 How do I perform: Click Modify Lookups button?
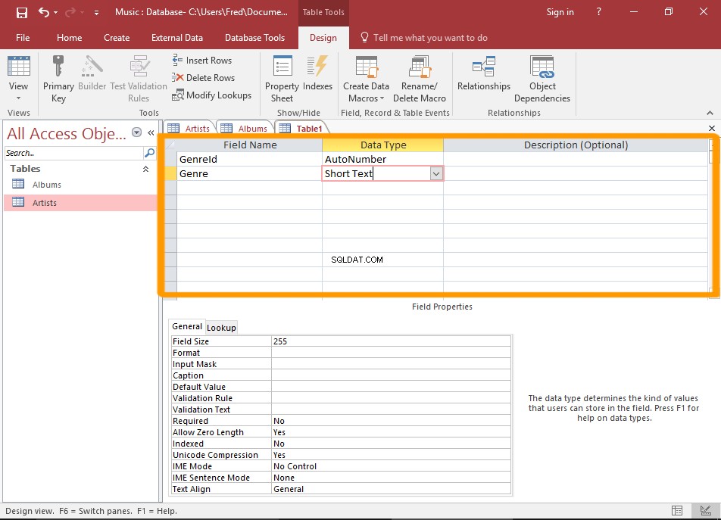coord(212,95)
